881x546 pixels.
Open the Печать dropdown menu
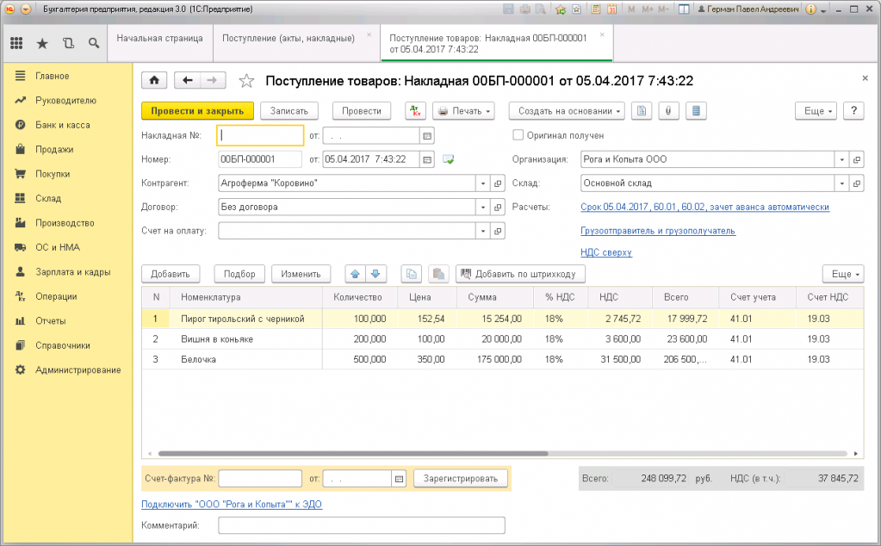click(464, 111)
